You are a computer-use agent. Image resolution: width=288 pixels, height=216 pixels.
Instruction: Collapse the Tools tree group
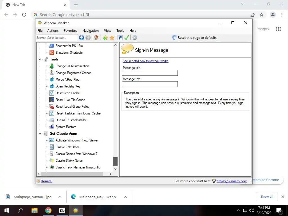click(40, 59)
